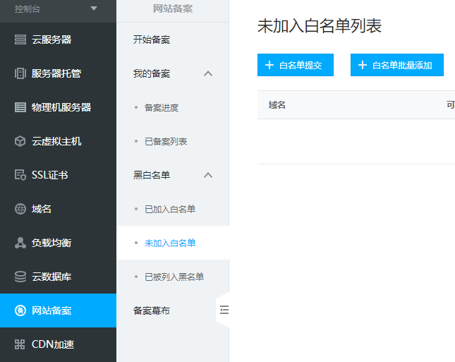
Task: Click the 域名 globe icon
Action: [20, 209]
